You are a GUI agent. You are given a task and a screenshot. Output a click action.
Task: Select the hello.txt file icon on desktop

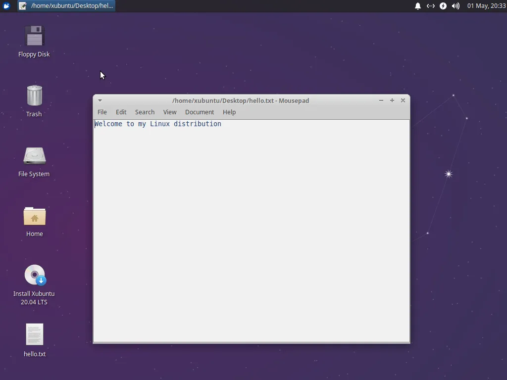click(x=34, y=334)
